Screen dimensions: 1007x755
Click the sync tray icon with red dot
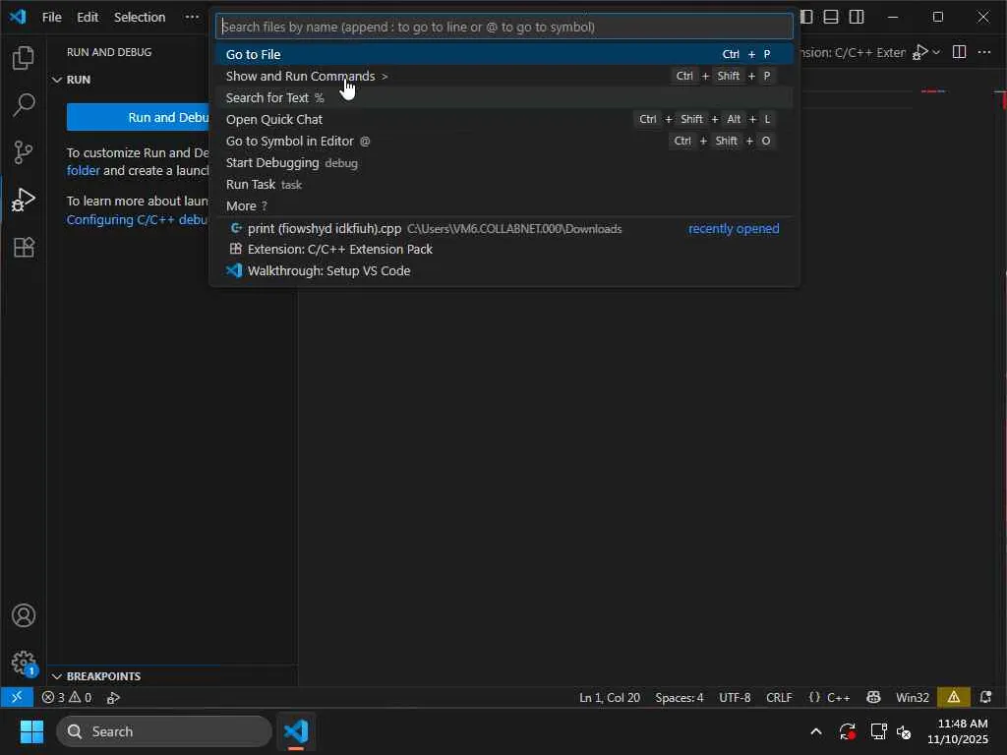click(847, 731)
